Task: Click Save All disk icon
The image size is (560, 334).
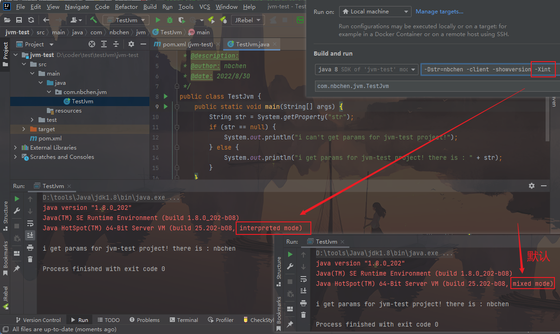Action: (19, 20)
